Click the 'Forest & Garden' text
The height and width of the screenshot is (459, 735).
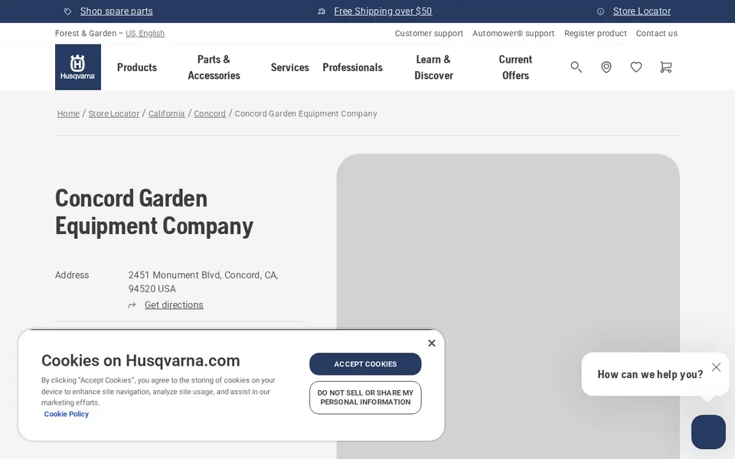[x=85, y=33]
